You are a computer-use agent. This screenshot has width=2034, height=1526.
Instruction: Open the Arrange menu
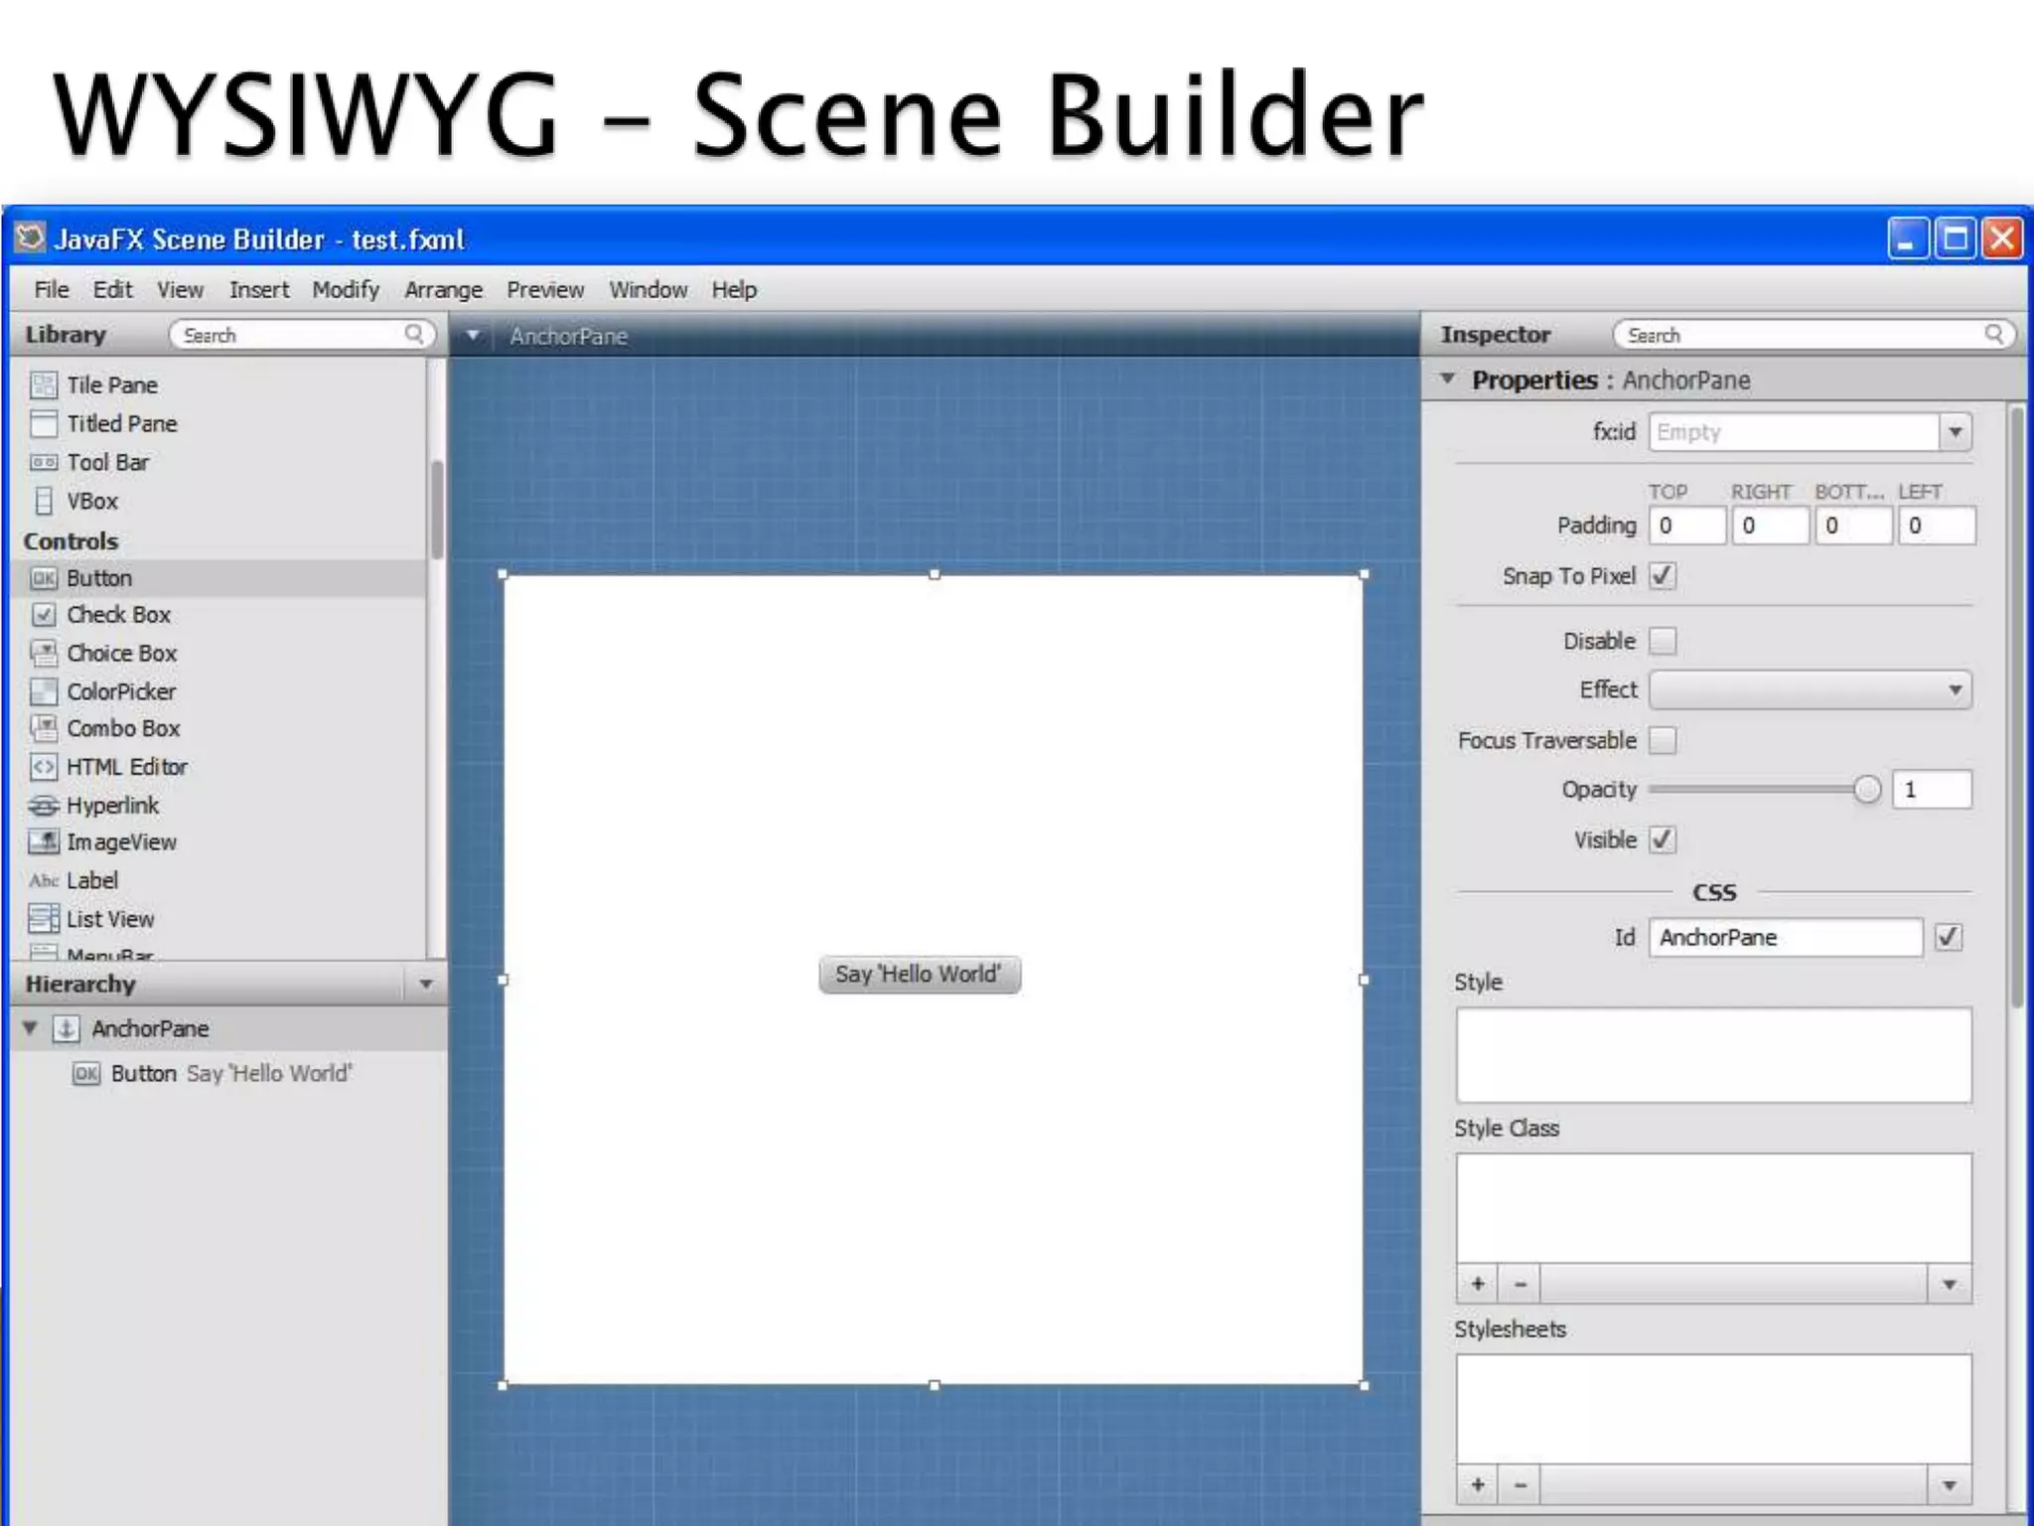click(443, 290)
